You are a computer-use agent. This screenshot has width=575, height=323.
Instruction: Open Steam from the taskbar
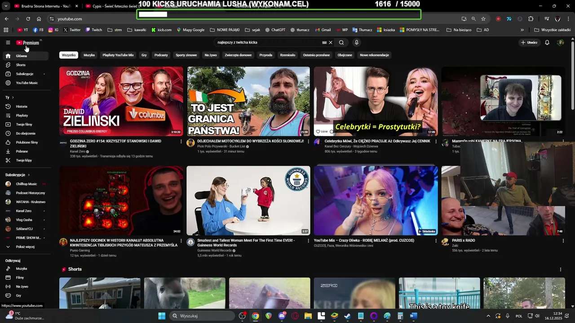point(347,316)
